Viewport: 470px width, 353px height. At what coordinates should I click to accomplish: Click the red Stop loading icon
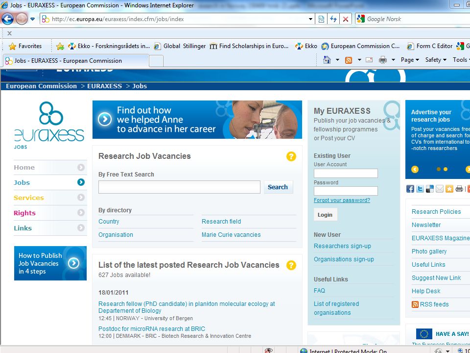click(x=345, y=19)
